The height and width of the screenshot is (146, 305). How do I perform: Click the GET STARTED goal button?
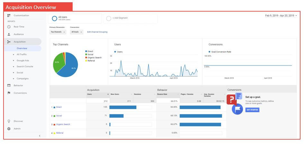[x=252, y=110]
